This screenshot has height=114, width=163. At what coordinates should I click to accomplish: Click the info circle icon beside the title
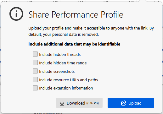pyautogui.click(x=16, y=14)
